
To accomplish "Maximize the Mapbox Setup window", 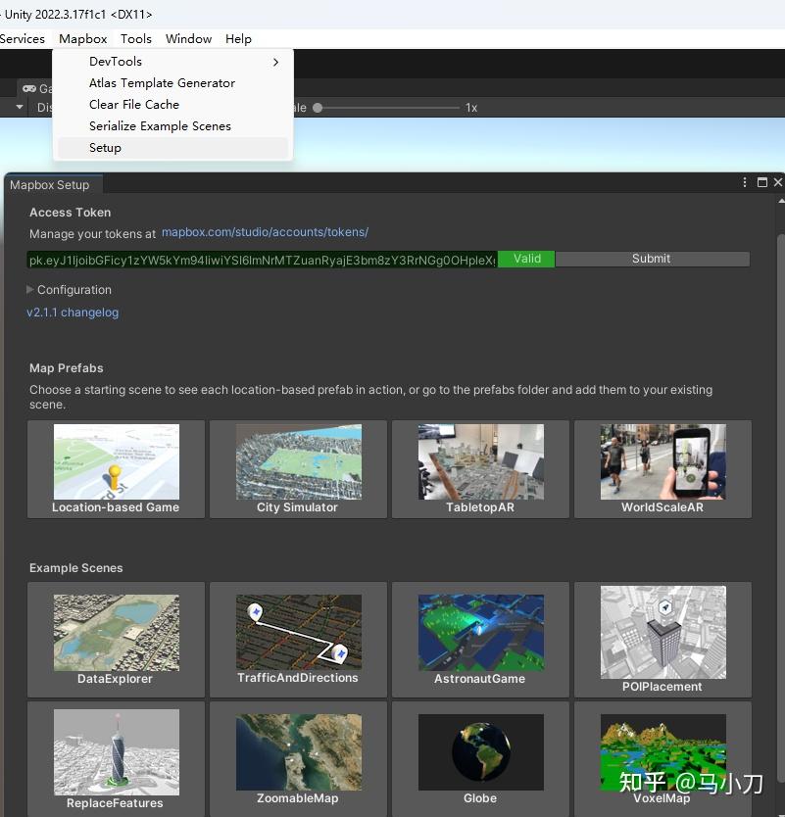I will pyautogui.click(x=762, y=183).
